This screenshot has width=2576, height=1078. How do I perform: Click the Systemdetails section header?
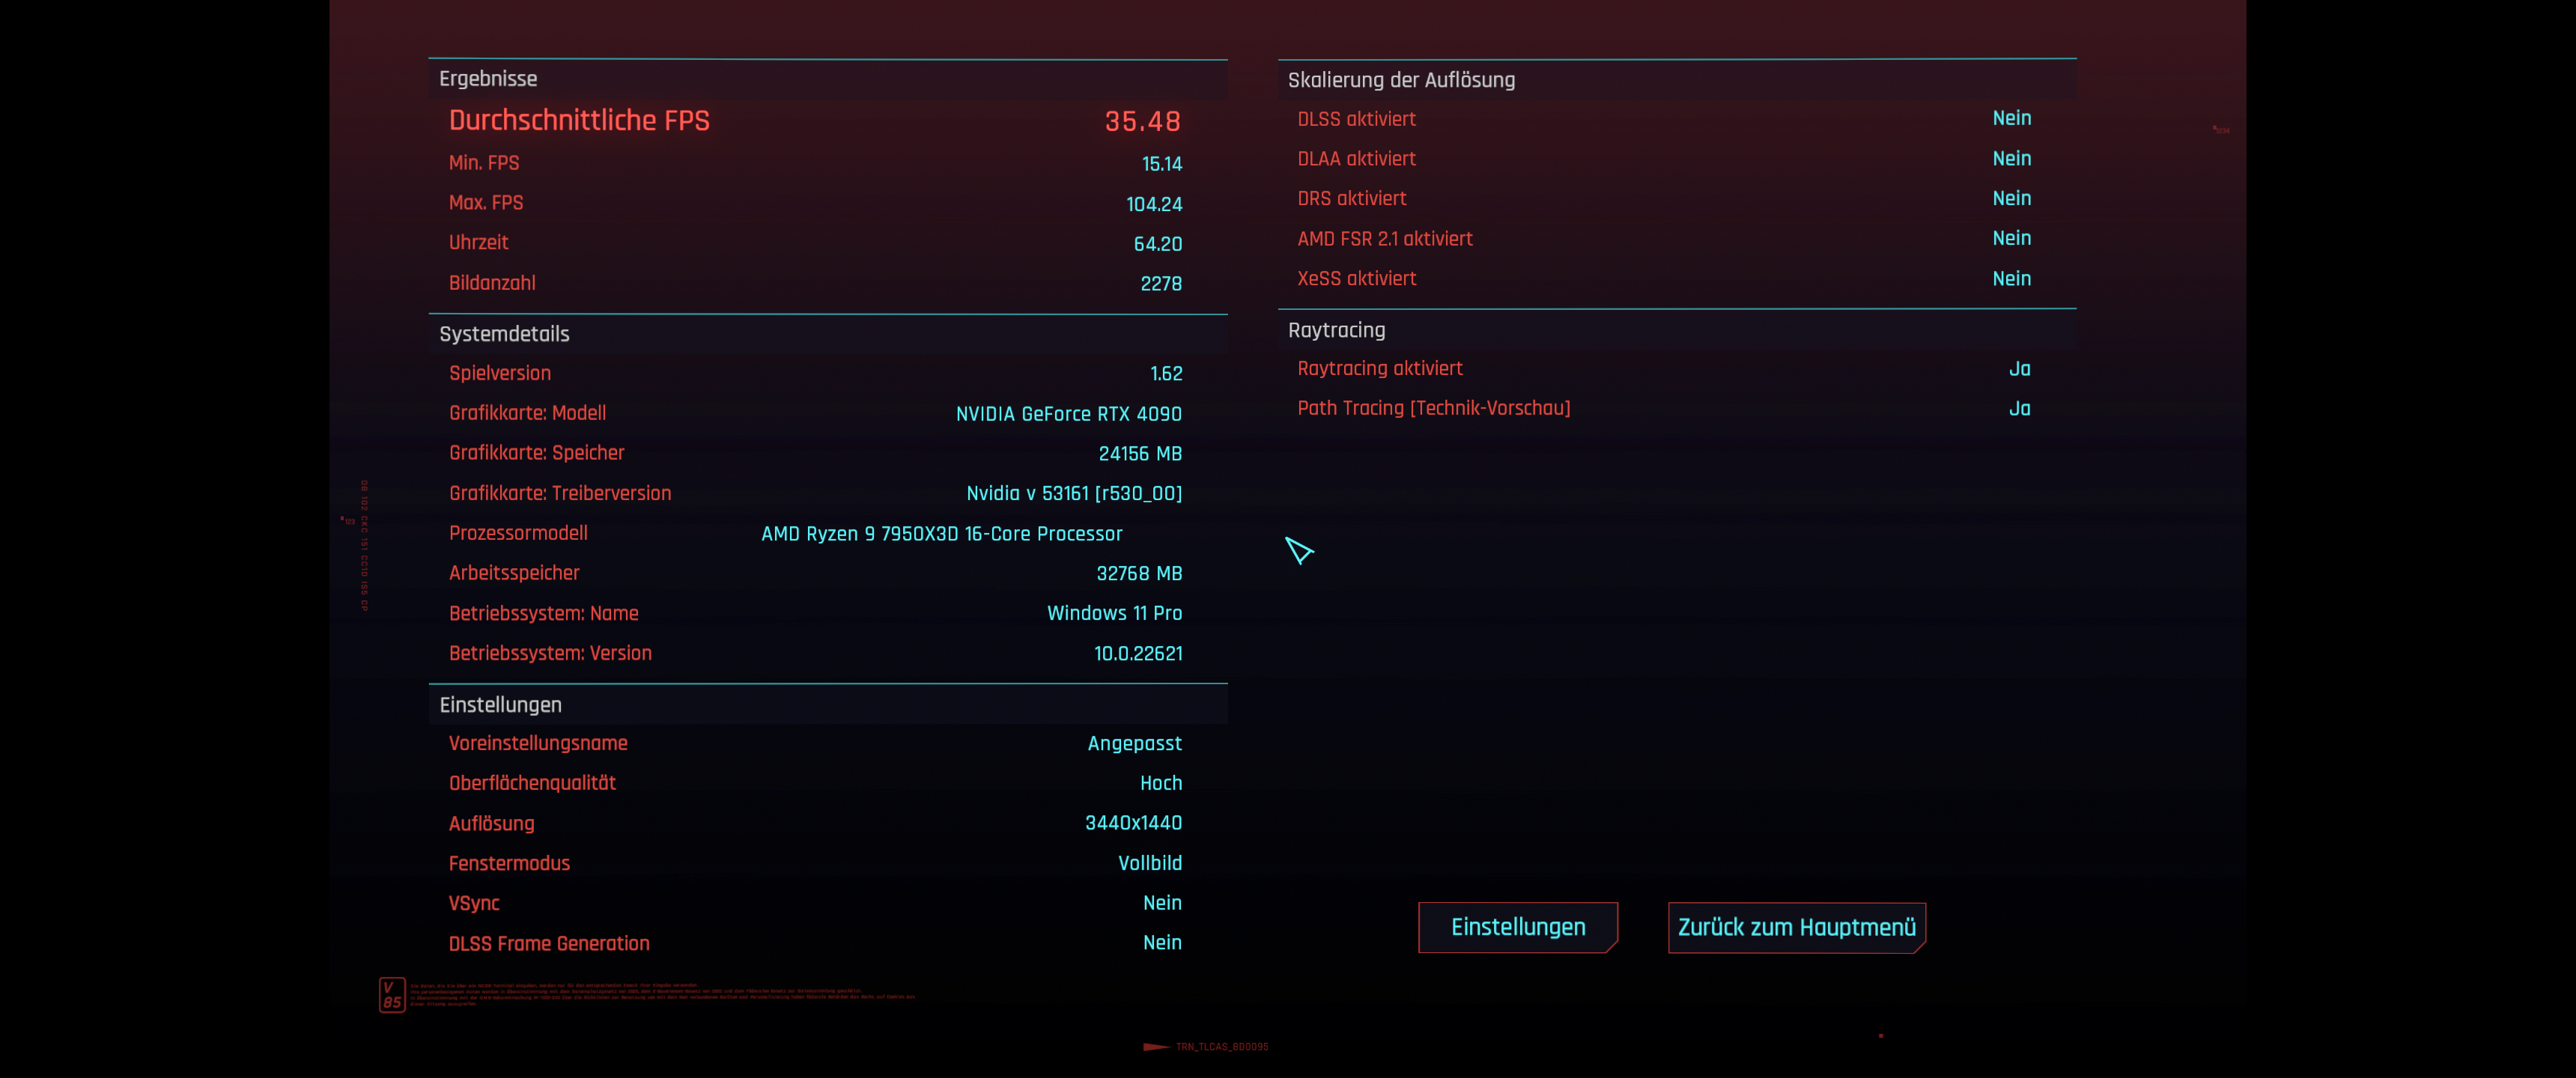tap(504, 334)
